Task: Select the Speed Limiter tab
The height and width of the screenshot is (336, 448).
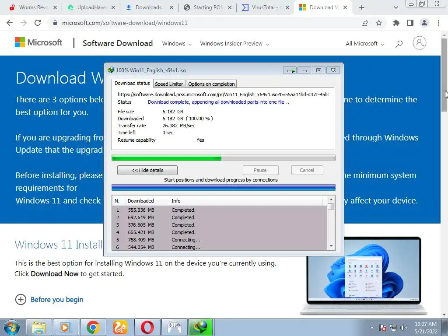Action: [169, 84]
